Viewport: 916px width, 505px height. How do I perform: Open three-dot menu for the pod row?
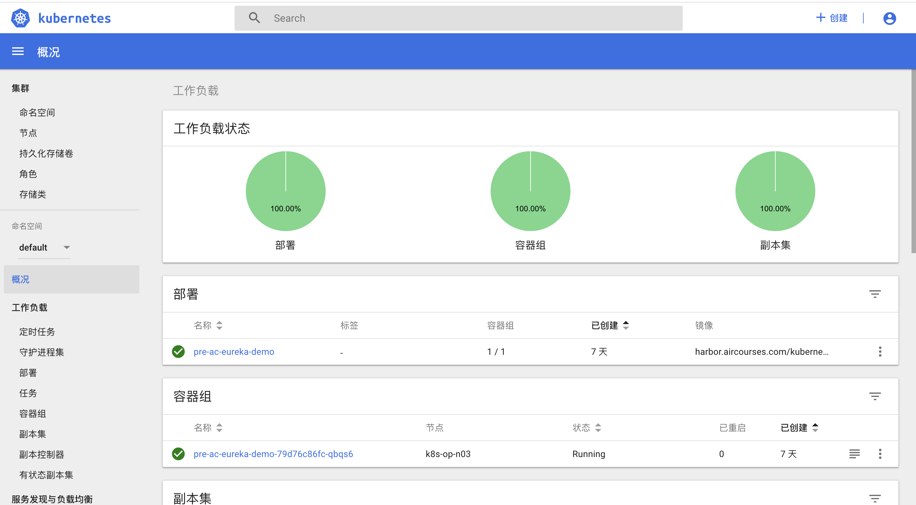click(x=880, y=454)
